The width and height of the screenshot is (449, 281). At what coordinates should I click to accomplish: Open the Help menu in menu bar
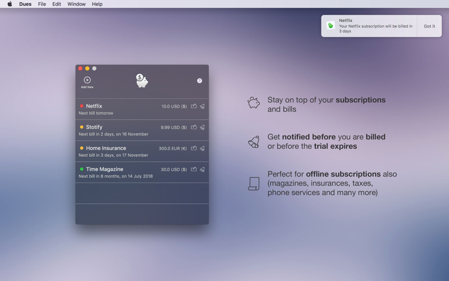pyautogui.click(x=97, y=4)
